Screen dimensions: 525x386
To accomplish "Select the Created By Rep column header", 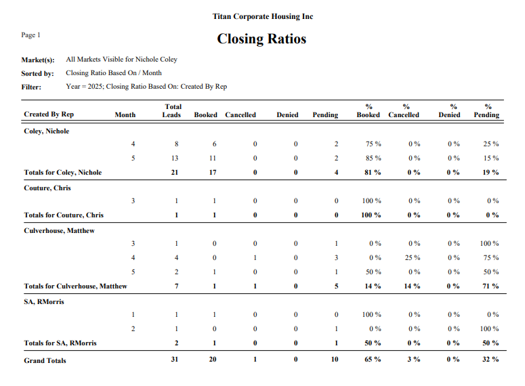I will (x=49, y=115).
